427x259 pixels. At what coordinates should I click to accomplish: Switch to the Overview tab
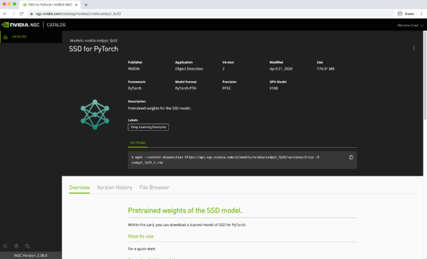[79, 187]
